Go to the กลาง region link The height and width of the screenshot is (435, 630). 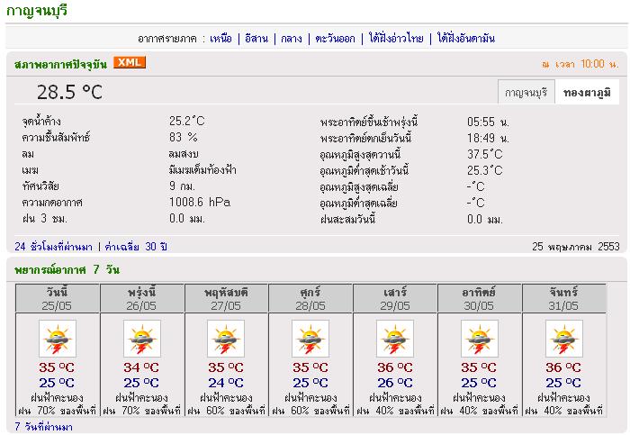click(291, 39)
